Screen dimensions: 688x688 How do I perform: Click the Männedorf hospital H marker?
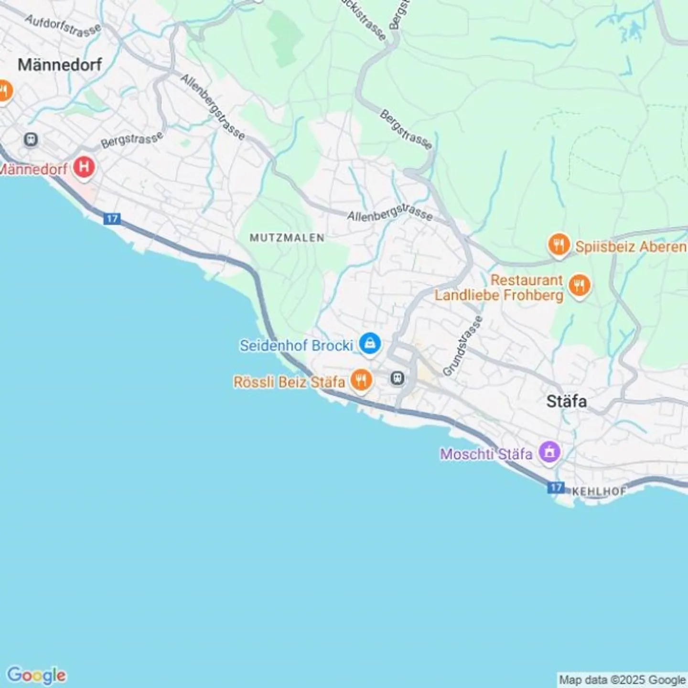click(x=84, y=168)
